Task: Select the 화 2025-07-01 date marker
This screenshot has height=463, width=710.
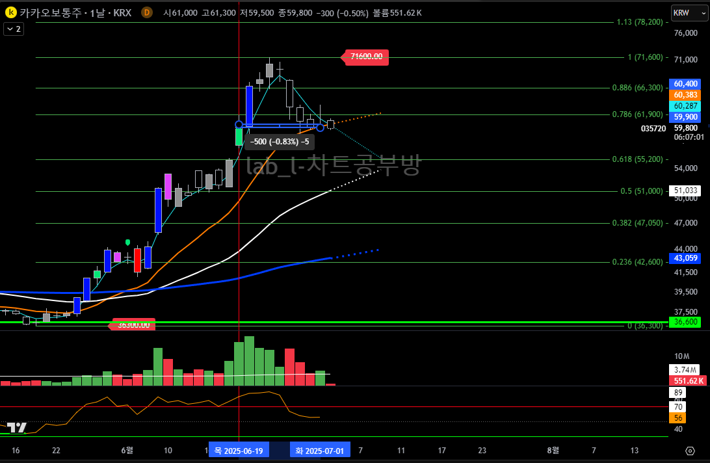Action: click(x=320, y=451)
